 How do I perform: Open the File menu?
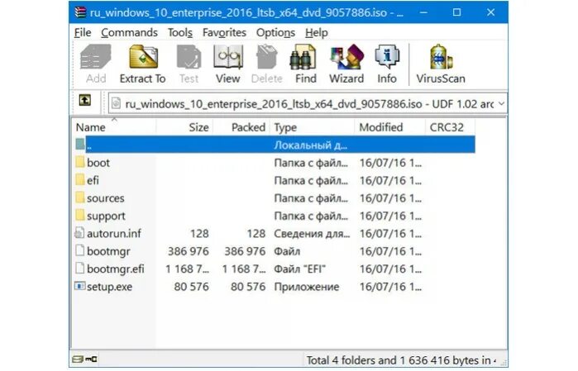tap(83, 33)
